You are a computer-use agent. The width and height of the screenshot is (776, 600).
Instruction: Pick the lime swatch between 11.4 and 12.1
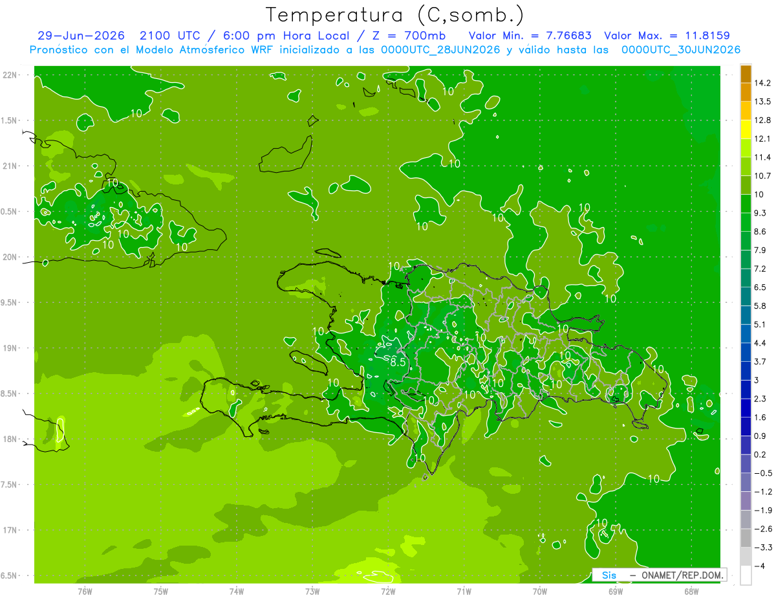746,148
